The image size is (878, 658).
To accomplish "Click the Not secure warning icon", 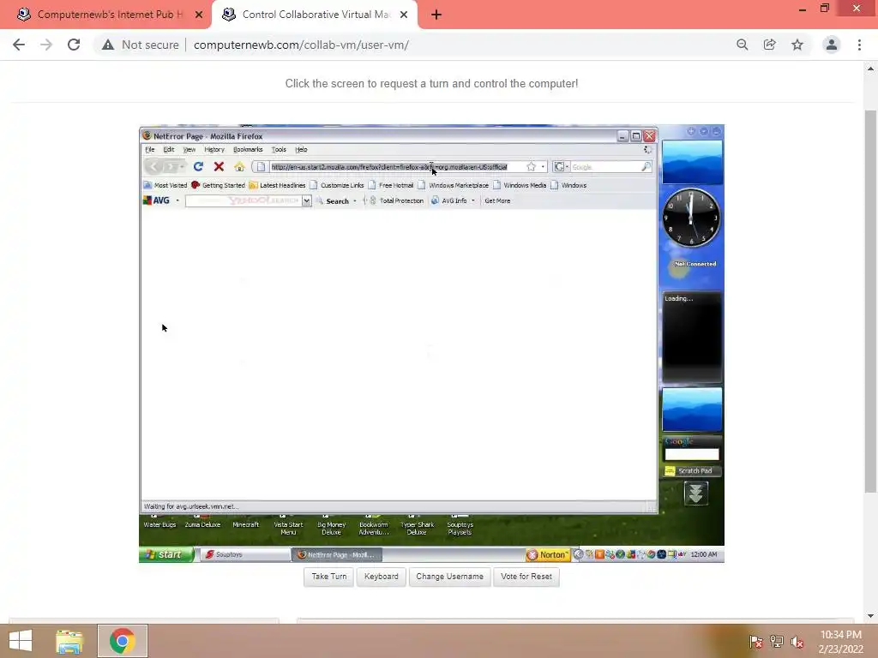I will click(x=107, y=45).
